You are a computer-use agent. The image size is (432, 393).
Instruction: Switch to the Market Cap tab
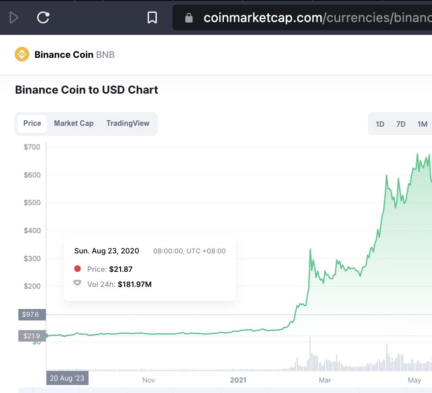point(73,124)
